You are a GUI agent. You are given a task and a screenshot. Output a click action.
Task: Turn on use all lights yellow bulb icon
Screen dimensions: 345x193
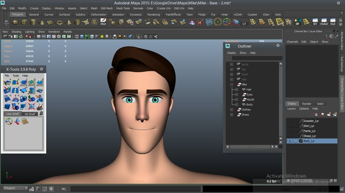102,36
